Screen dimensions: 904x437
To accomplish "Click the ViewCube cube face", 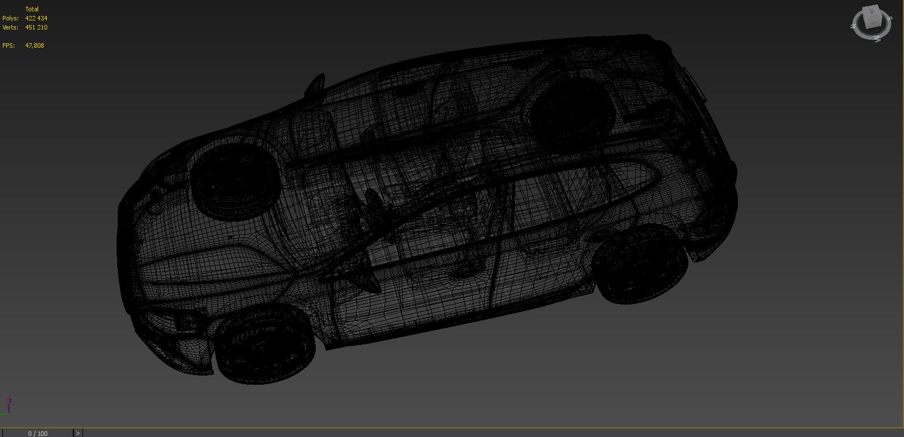I will [872, 18].
